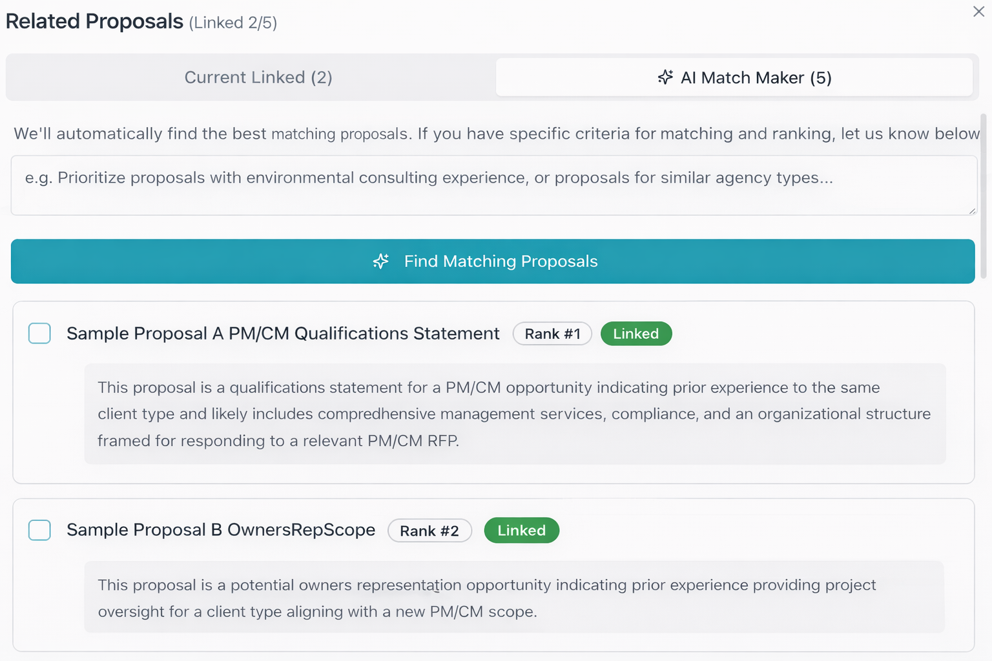The image size is (992, 661).
Task: Select title "Sample Proposal A PM/CM Qualifications Statement"
Action: [x=283, y=334]
